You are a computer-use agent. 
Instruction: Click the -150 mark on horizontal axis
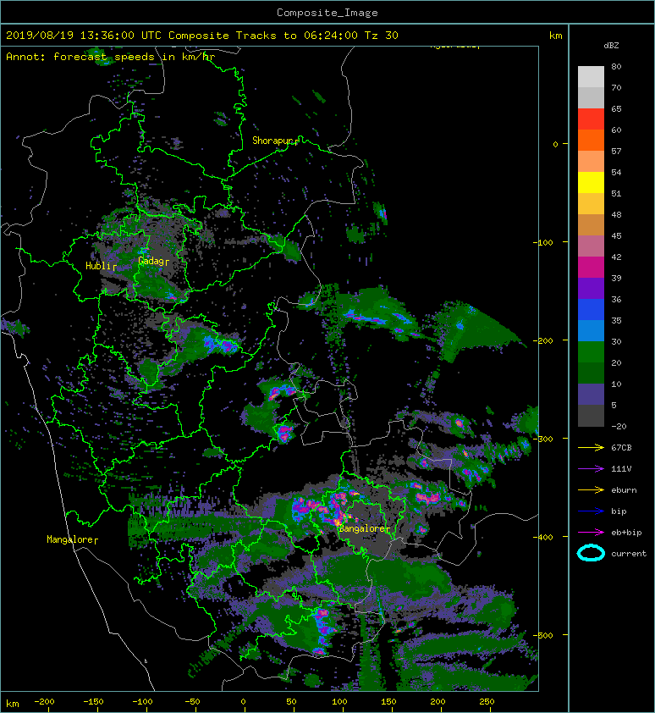pos(93,702)
